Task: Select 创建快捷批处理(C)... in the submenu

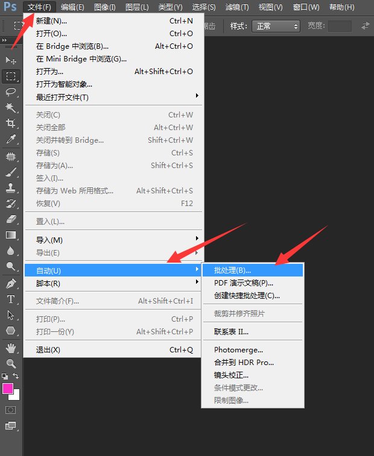Action: tap(253, 296)
